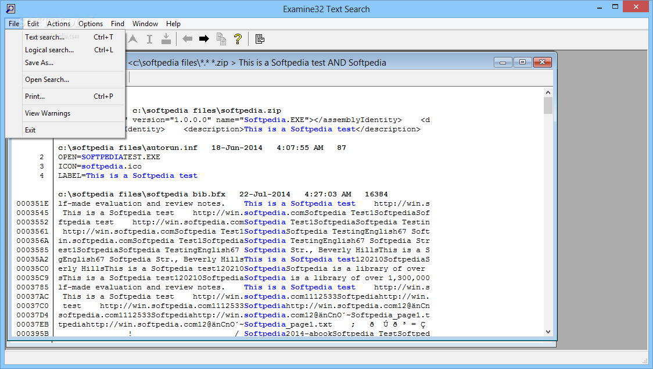Viewport: 653px width, 369px height.
Task: Click offset 00037C0 in the margin
Action: (x=33, y=306)
